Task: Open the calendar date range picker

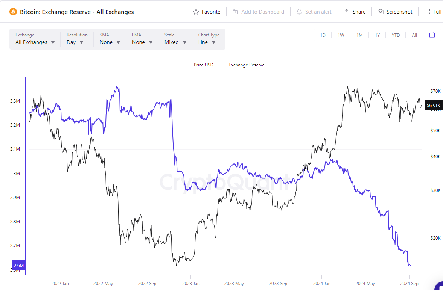Action: 432,35
